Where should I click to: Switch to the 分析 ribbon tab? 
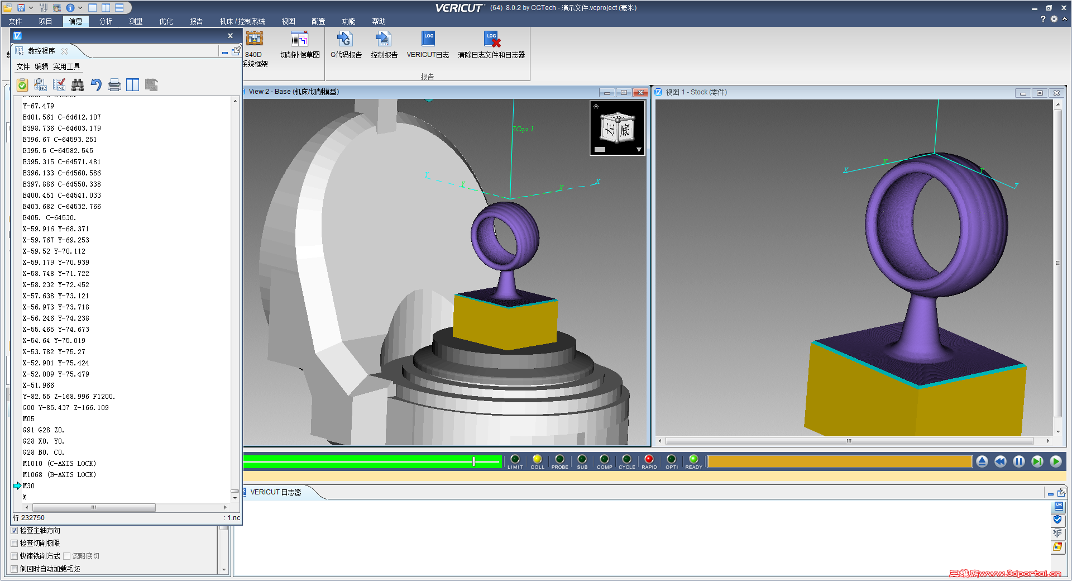(106, 21)
